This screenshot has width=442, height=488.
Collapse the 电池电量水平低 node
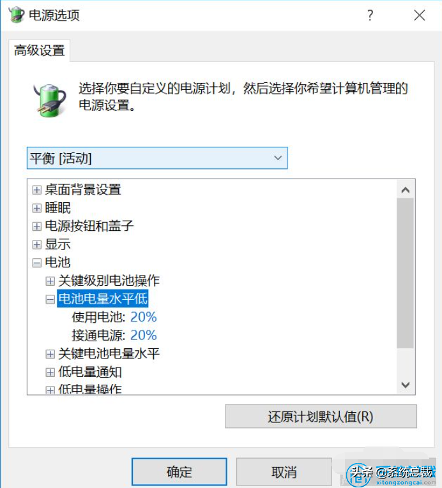[x=50, y=299]
